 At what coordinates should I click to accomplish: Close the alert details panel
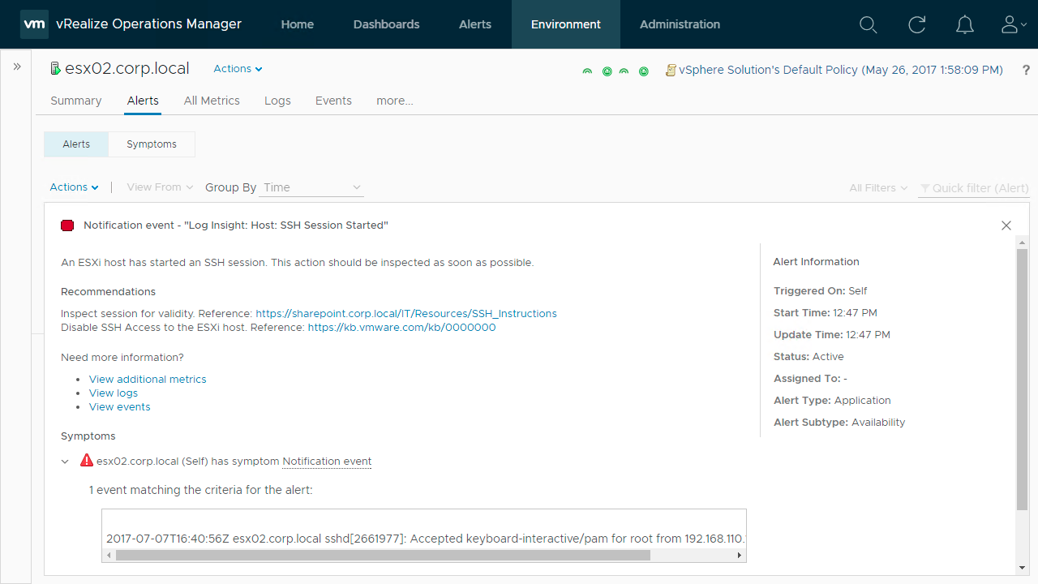tap(1006, 225)
